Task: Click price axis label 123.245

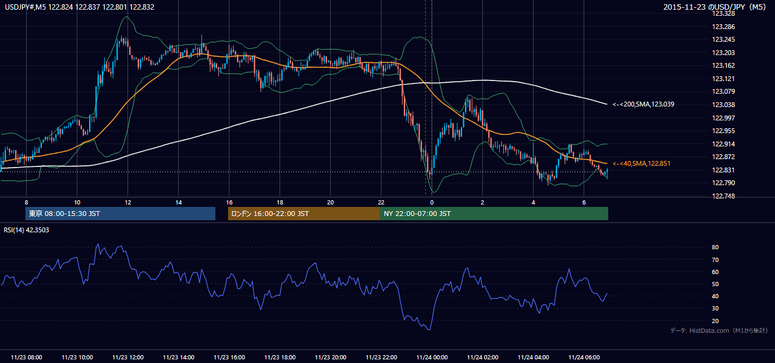Action: click(724, 39)
